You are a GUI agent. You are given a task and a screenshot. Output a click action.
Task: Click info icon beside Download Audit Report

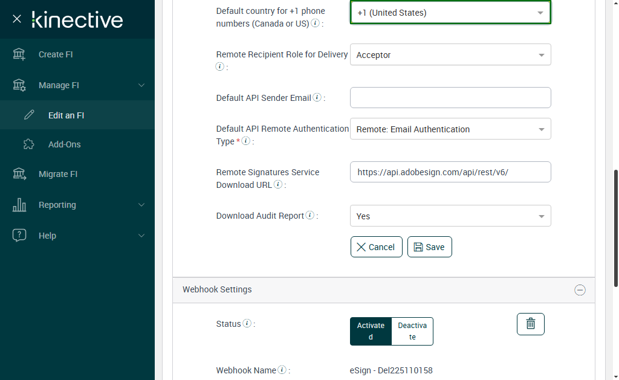(309, 216)
